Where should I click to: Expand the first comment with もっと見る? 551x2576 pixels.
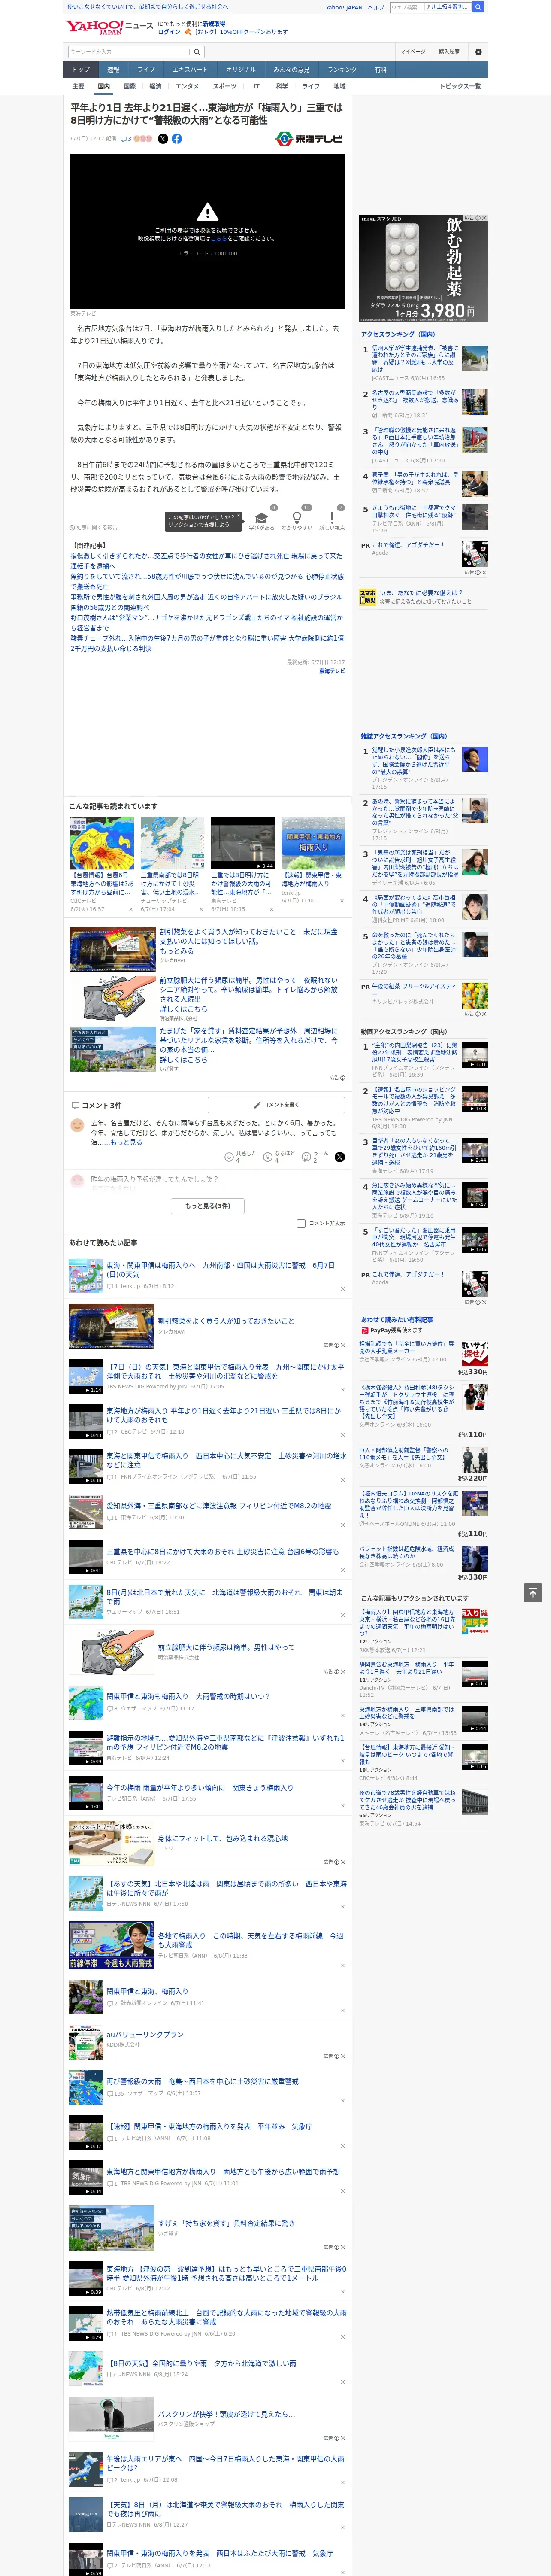pos(126,1142)
